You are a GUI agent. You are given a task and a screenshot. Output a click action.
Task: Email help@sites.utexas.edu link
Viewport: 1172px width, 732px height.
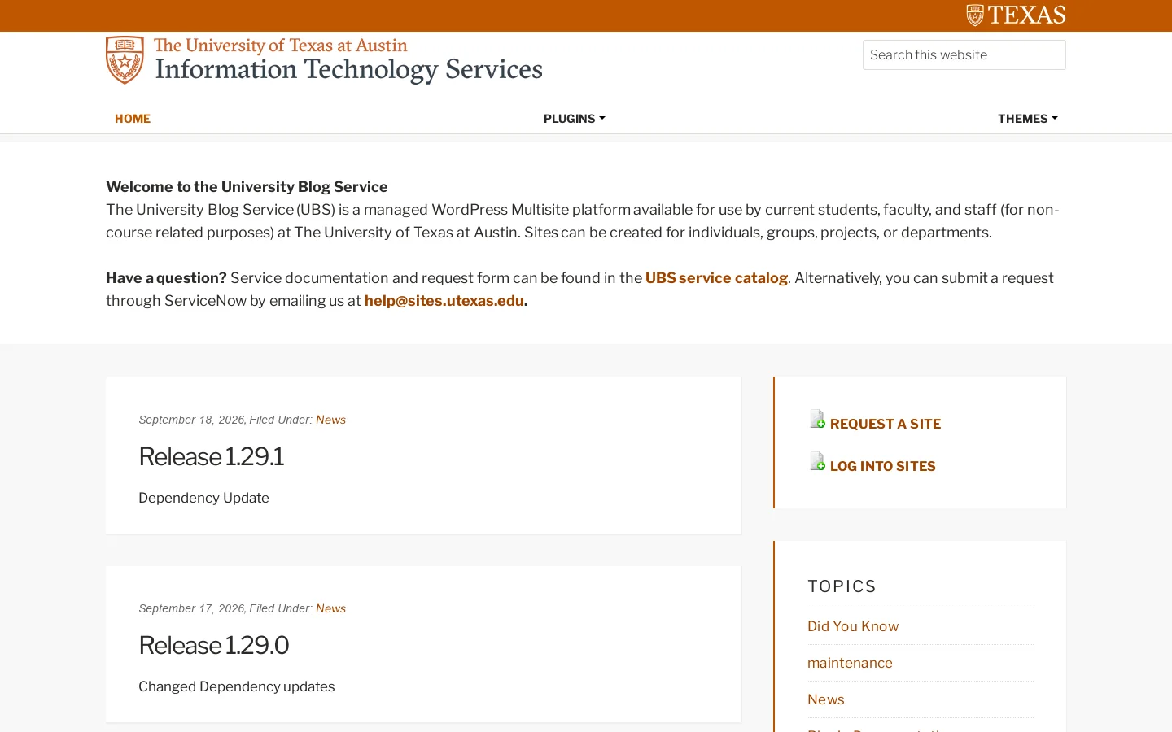444,301
